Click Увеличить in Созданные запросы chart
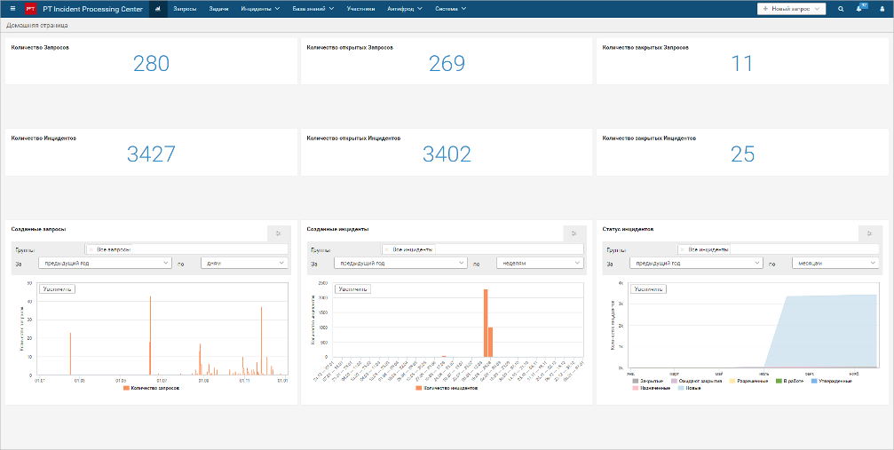This screenshot has width=894, height=450. click(57, 288)
